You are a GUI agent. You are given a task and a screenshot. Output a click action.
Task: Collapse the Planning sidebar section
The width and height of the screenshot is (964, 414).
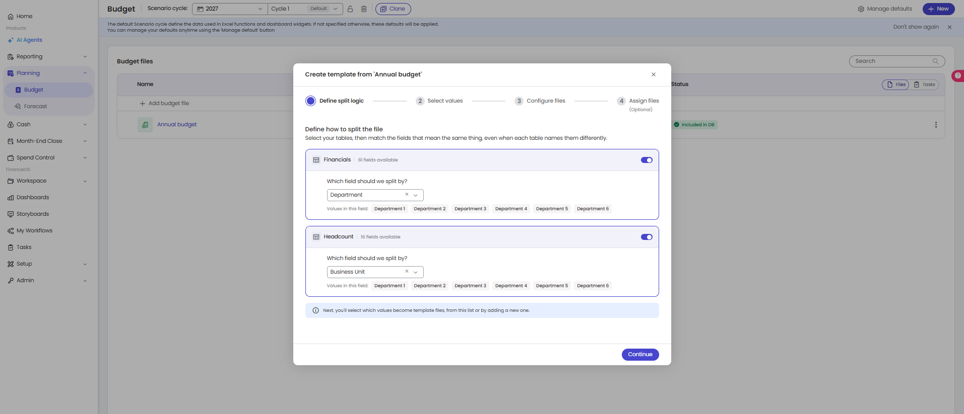pos(85,73)
